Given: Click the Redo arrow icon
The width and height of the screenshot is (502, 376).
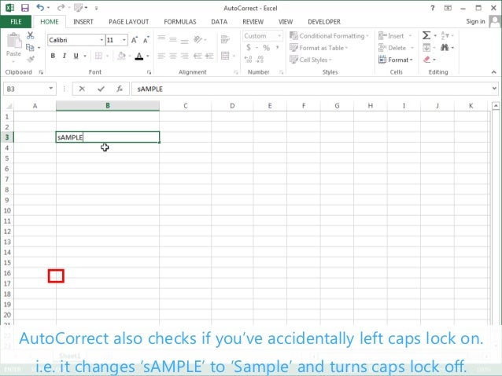Looking at the screenshot, I should pyautogui.click(x=61, y=7).
